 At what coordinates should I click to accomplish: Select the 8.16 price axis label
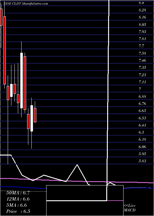142,17
